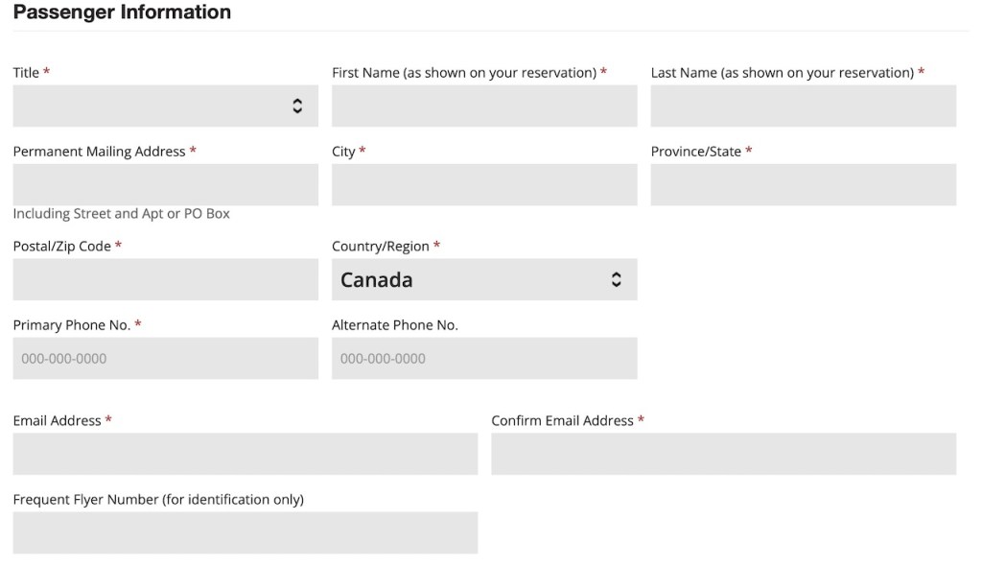Click the 'Including Street and Apt' hint text
Image resolution: width=982 pixels, height=568 pixels.
(121, 214)
